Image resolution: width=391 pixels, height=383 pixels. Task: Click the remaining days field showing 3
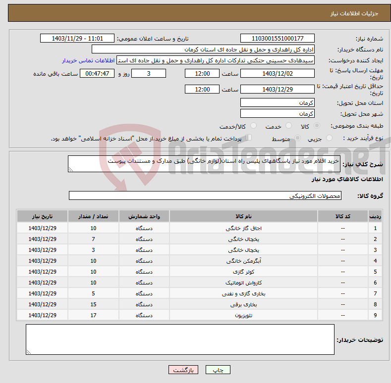pyautogui.click(x=149, y=73)
